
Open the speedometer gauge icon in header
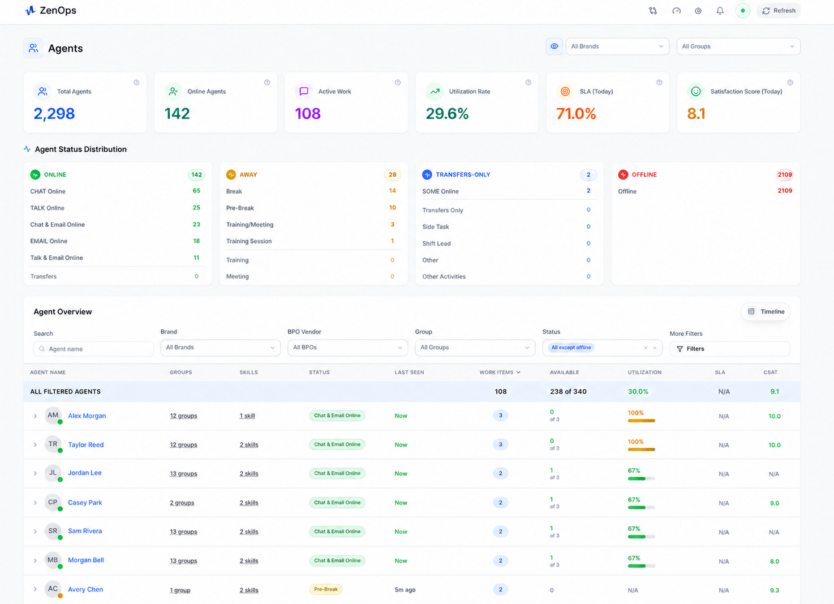[x=676, y=11]
